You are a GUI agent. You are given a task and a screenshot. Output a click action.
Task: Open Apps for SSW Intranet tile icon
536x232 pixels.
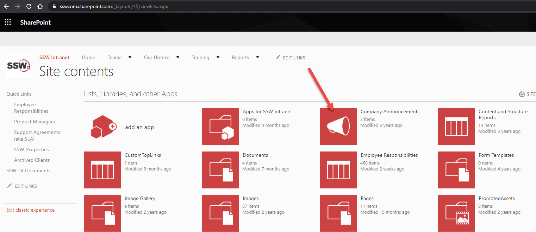[x=220, y=126]
